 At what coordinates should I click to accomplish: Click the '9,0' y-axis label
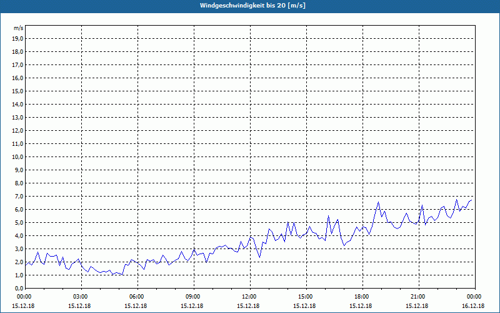[x=19, y=170]
